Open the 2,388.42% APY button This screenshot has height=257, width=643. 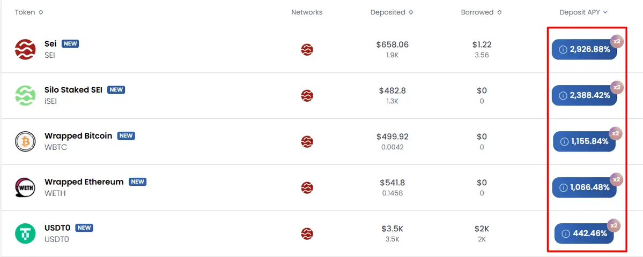coord(584,96)
